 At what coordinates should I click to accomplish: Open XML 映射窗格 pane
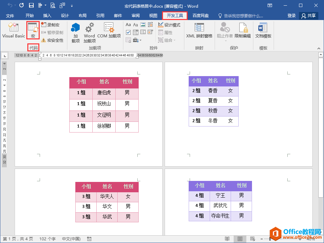click(x=199, y=30)
